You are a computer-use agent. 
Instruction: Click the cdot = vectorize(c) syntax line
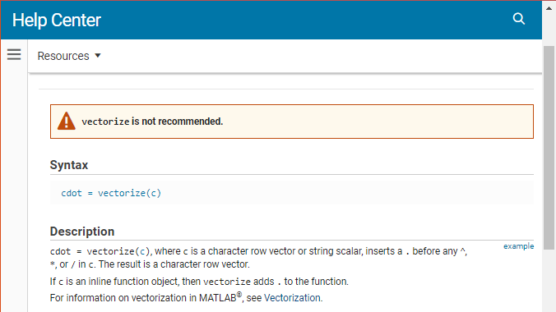point(111,193)
